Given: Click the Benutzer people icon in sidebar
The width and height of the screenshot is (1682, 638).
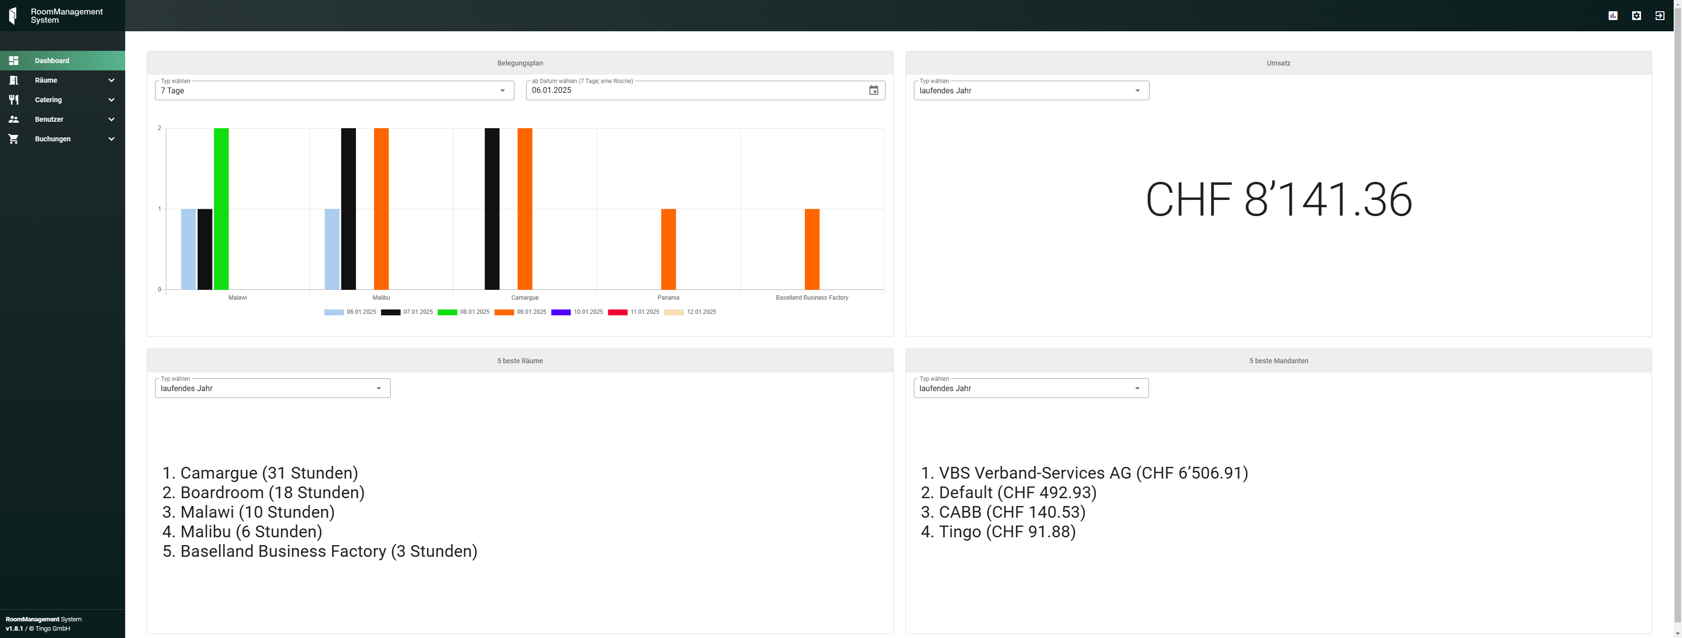Looking at the screenshot, I should pos(14,119).
